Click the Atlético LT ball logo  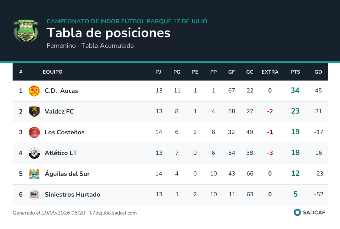point(34,153)
